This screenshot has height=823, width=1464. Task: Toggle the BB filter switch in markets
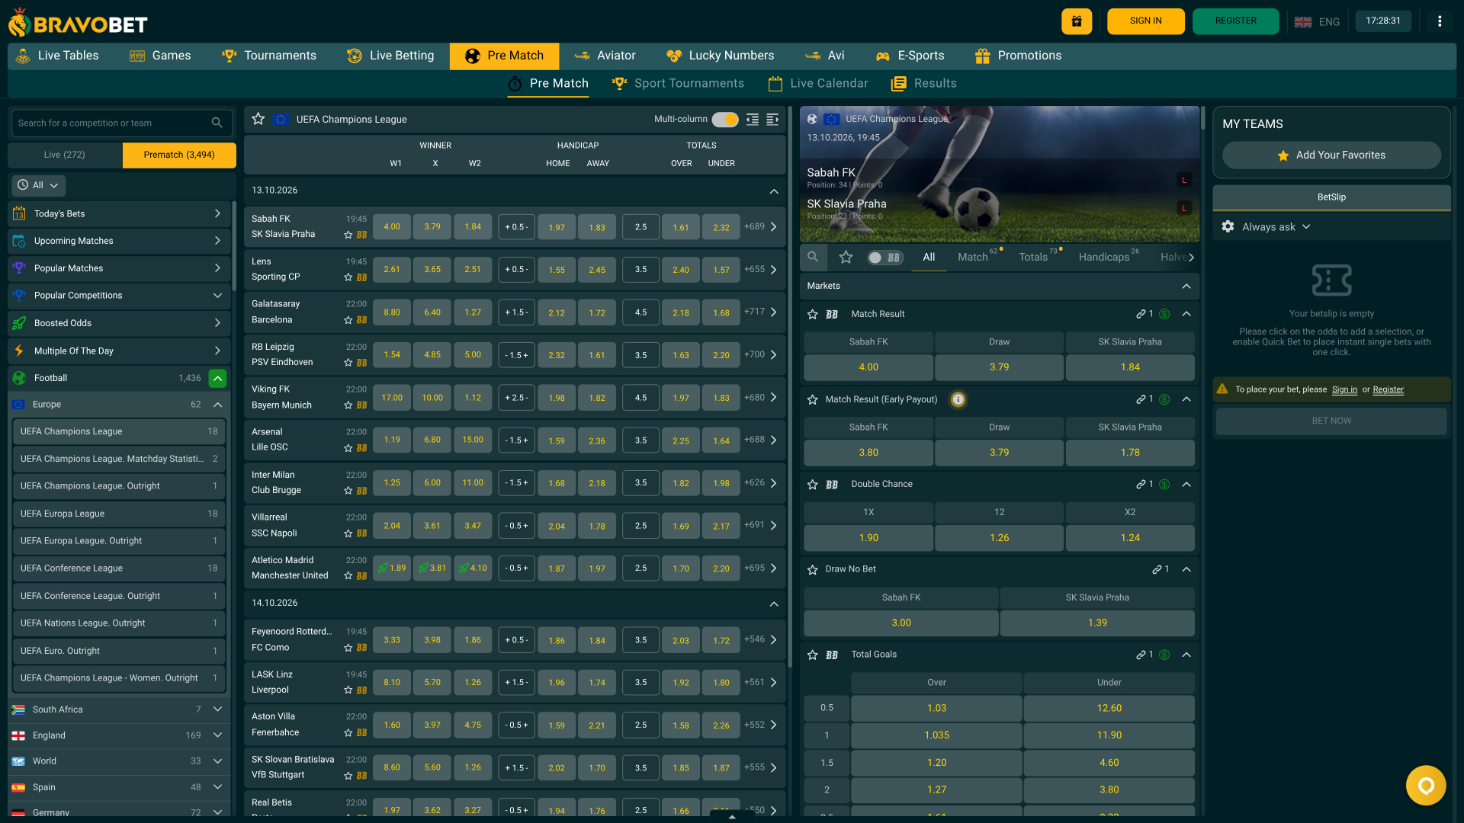click(885, 258)
